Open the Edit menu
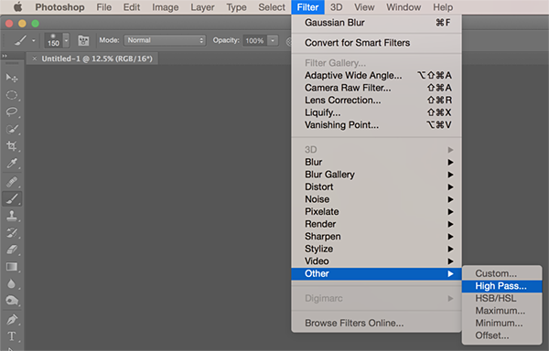This screenshot has width=549, height=351. (132, 7)
